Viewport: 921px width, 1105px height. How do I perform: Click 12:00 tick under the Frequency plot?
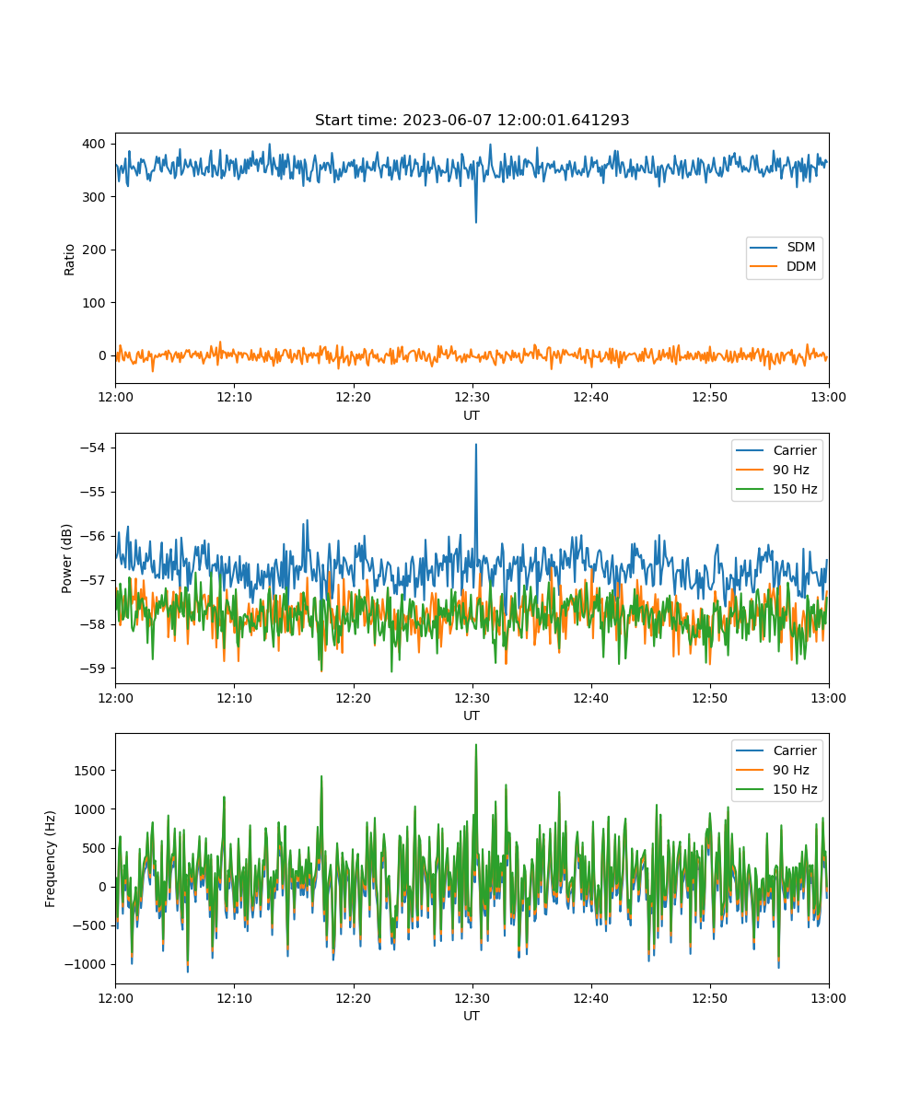point(115,997)
